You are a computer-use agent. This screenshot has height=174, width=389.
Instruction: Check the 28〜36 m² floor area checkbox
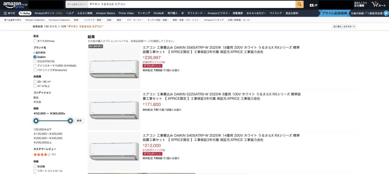pos(35,82)
